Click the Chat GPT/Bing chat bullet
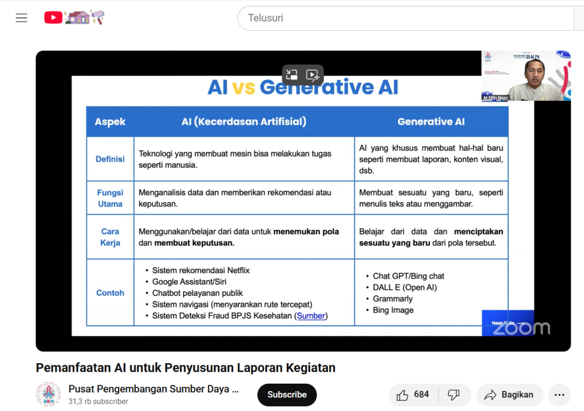Image resolution: width=584 pixels, height=411 pixels. pos(408,276)
